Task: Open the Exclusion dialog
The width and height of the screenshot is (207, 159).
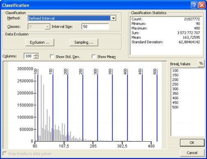Action: click(40, 42)
